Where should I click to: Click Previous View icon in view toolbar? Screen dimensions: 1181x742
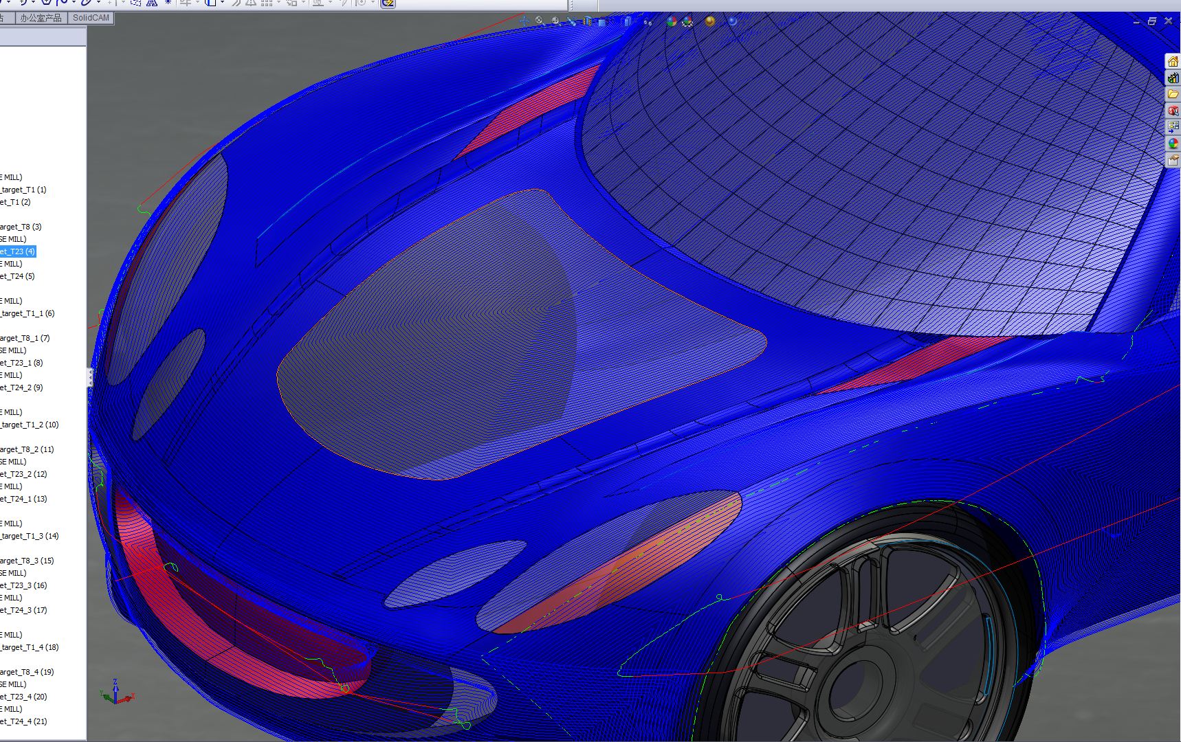pos(572,21)
